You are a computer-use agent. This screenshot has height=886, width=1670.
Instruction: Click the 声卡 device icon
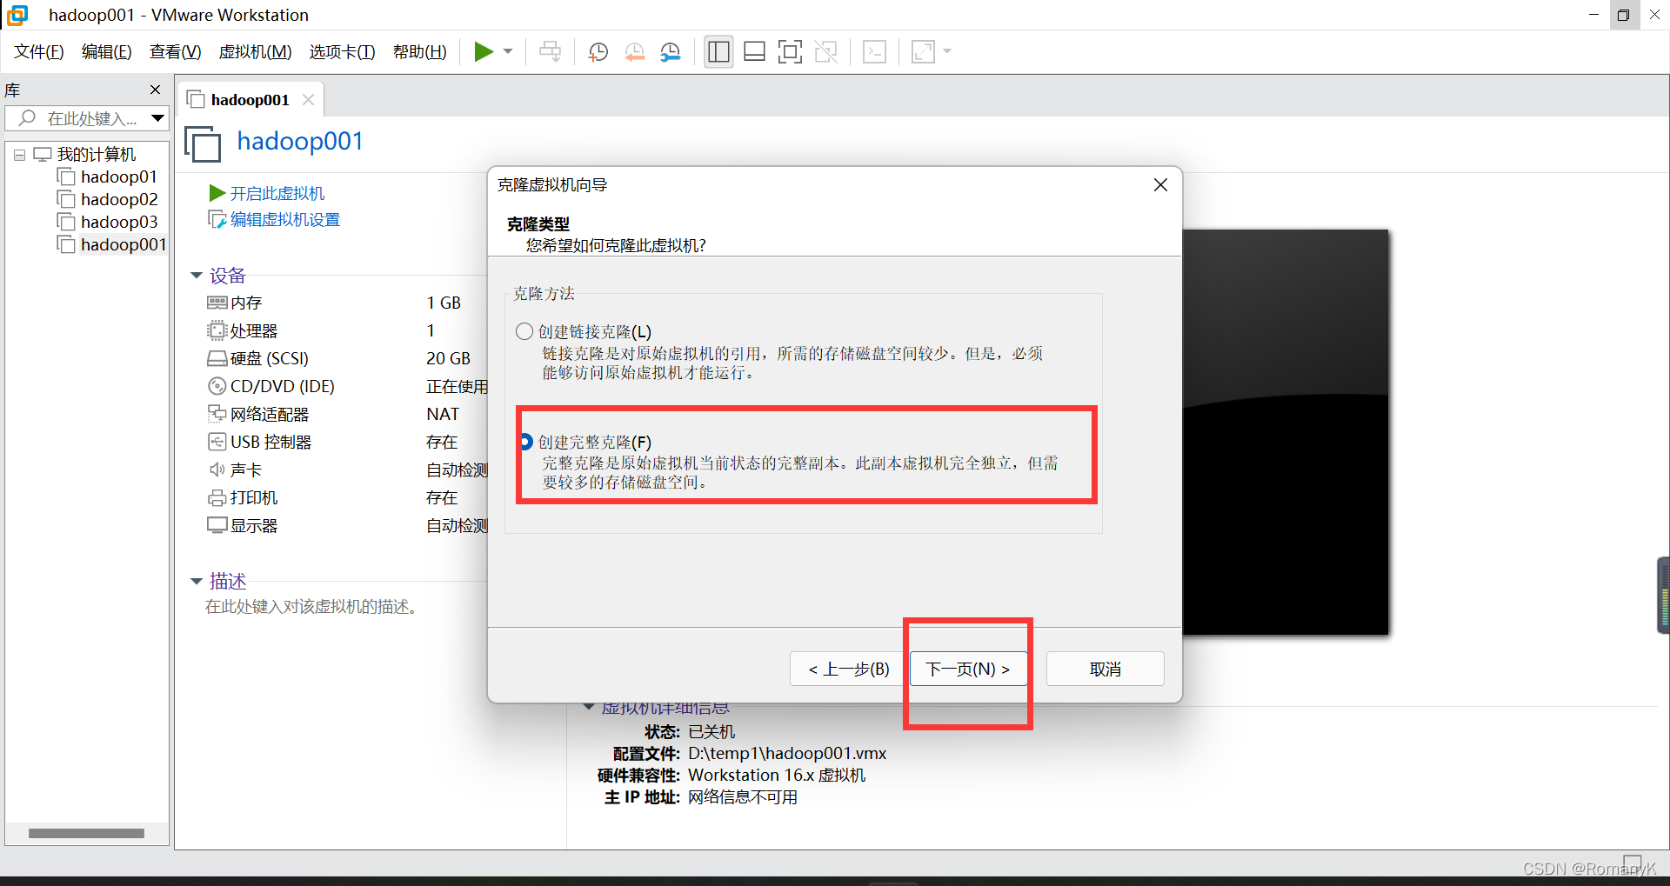click(x=217, y=470)
